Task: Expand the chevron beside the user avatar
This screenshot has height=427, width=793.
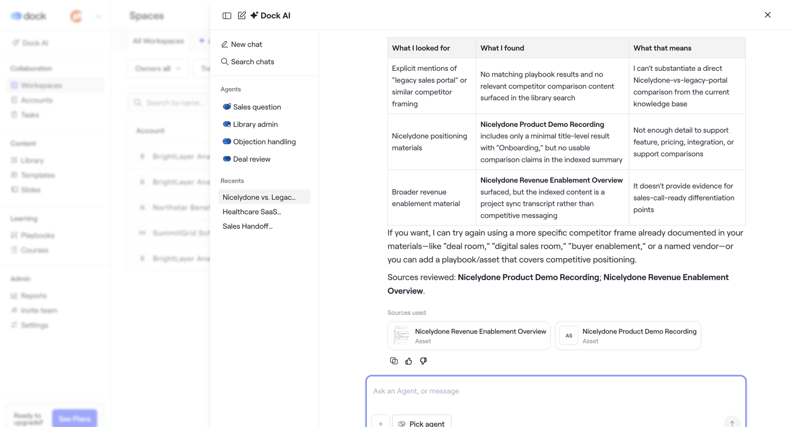Action: point(99,16)
